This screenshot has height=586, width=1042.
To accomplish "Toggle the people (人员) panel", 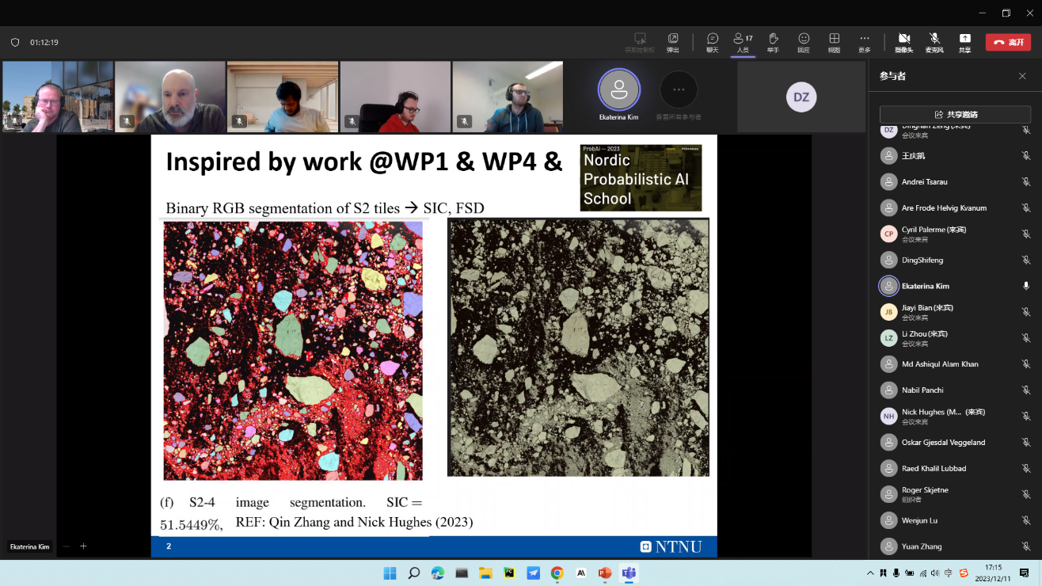I will click(743, 42).
